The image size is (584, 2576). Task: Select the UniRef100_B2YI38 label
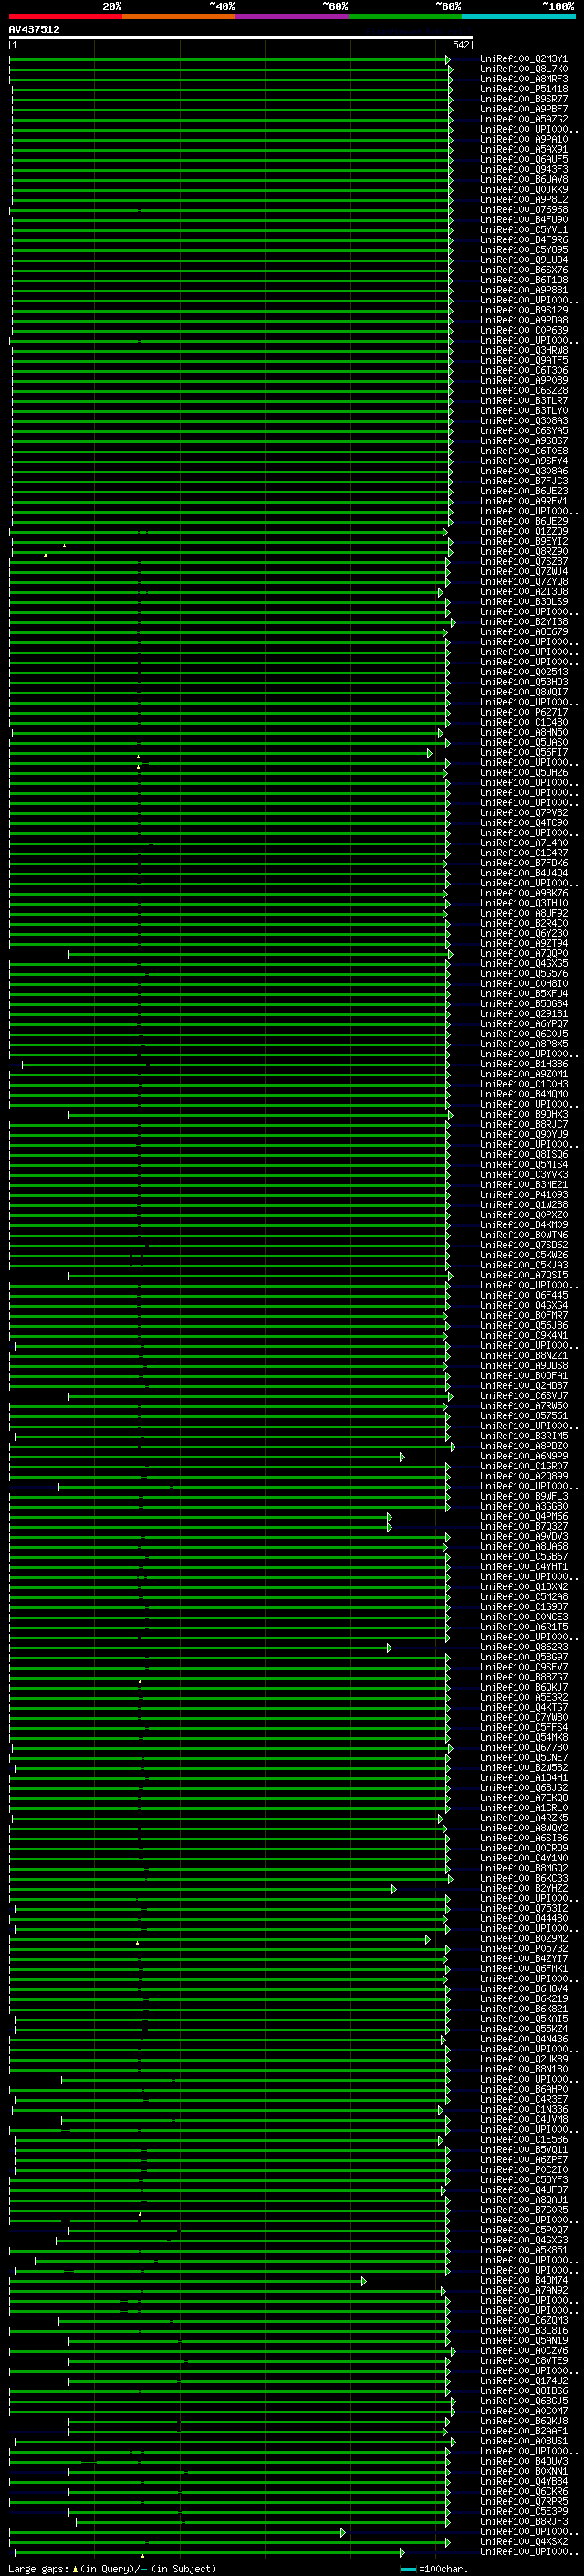pos(524,622)
